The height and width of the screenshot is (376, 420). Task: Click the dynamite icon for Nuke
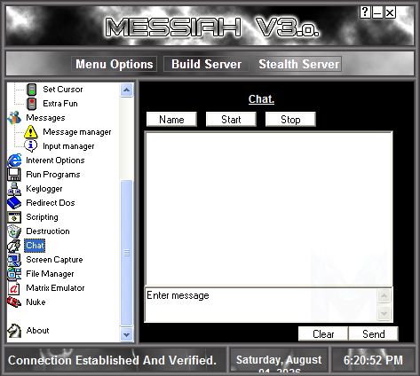tap(14, 302)
